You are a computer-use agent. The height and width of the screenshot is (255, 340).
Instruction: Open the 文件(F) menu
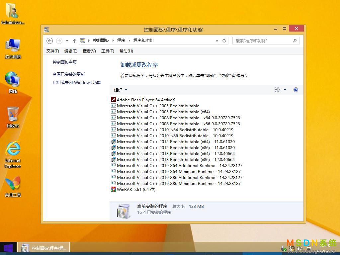[52, 51]
